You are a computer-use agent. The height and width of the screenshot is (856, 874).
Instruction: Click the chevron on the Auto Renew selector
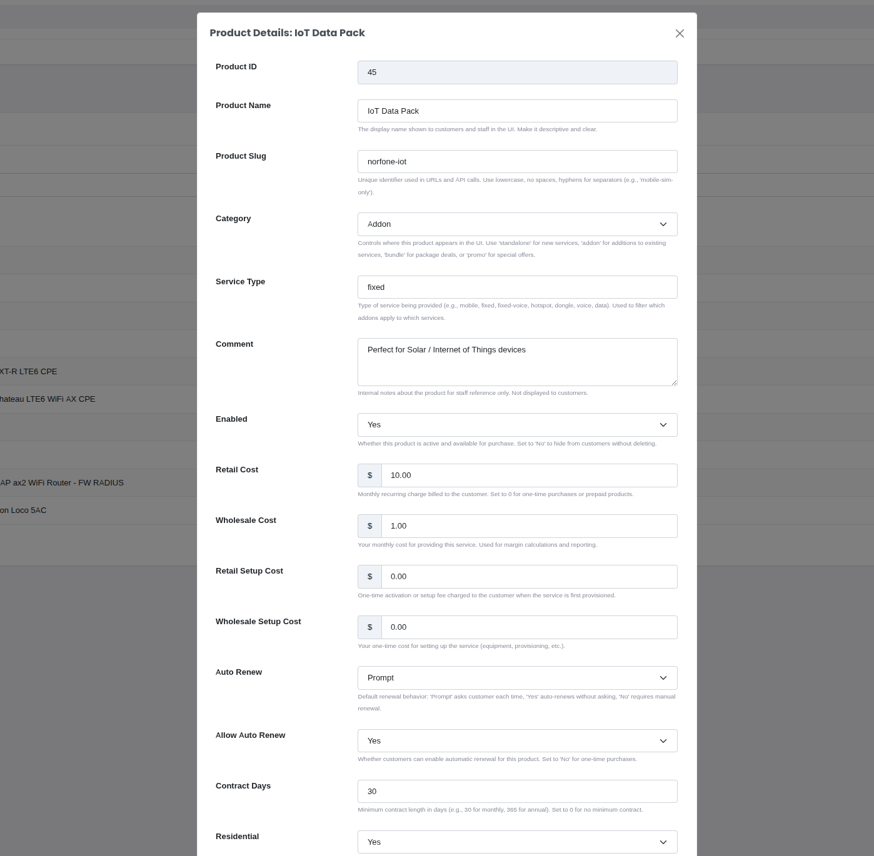[x=663, y=677]
